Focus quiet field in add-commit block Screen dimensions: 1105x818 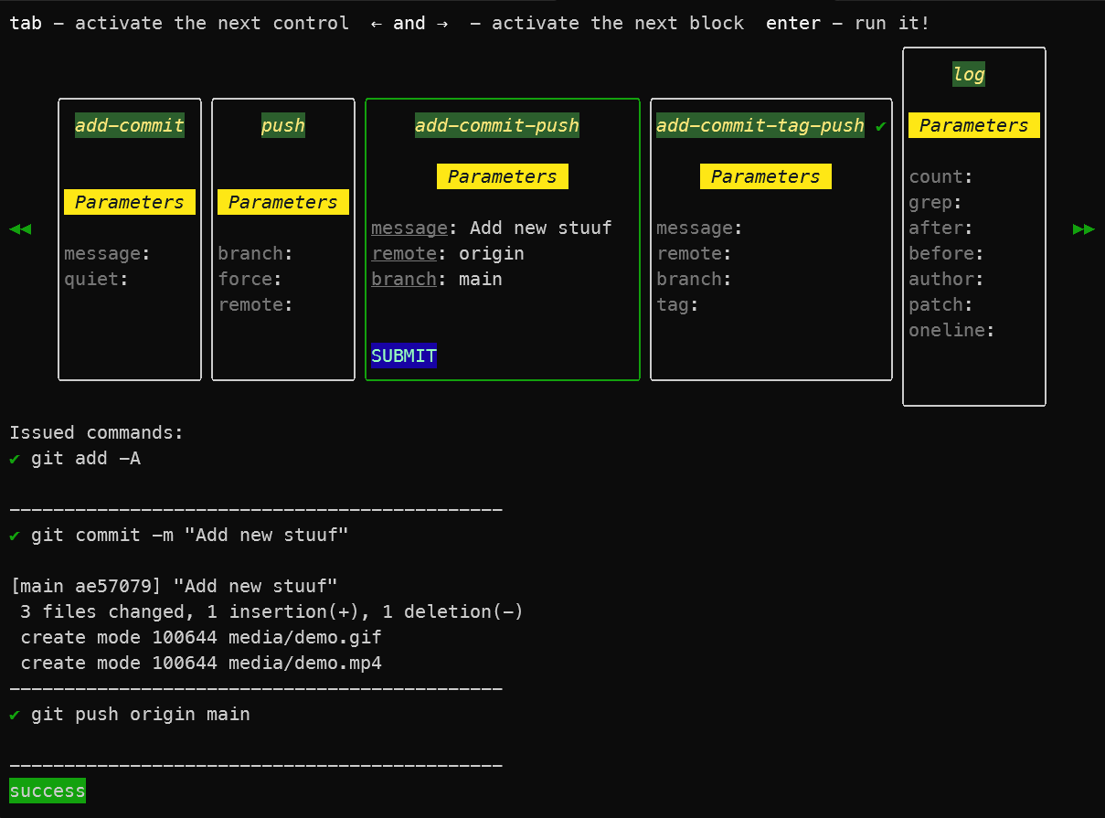point(97,279)
